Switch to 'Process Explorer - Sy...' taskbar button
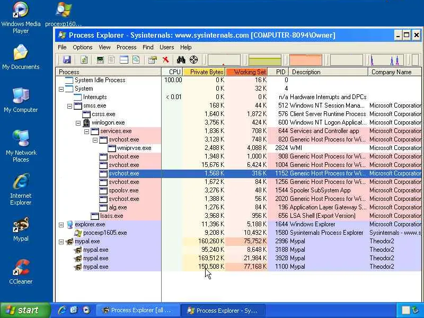This screenshot has height=318, width=424. click(x=223, y=311)
